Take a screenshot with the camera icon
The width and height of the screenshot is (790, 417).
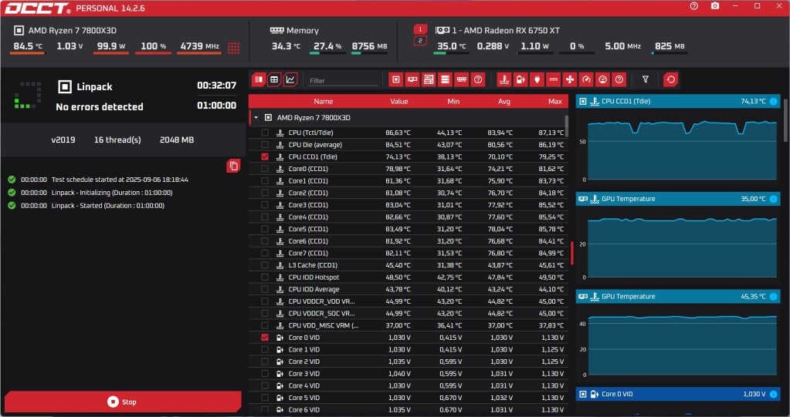715,6
